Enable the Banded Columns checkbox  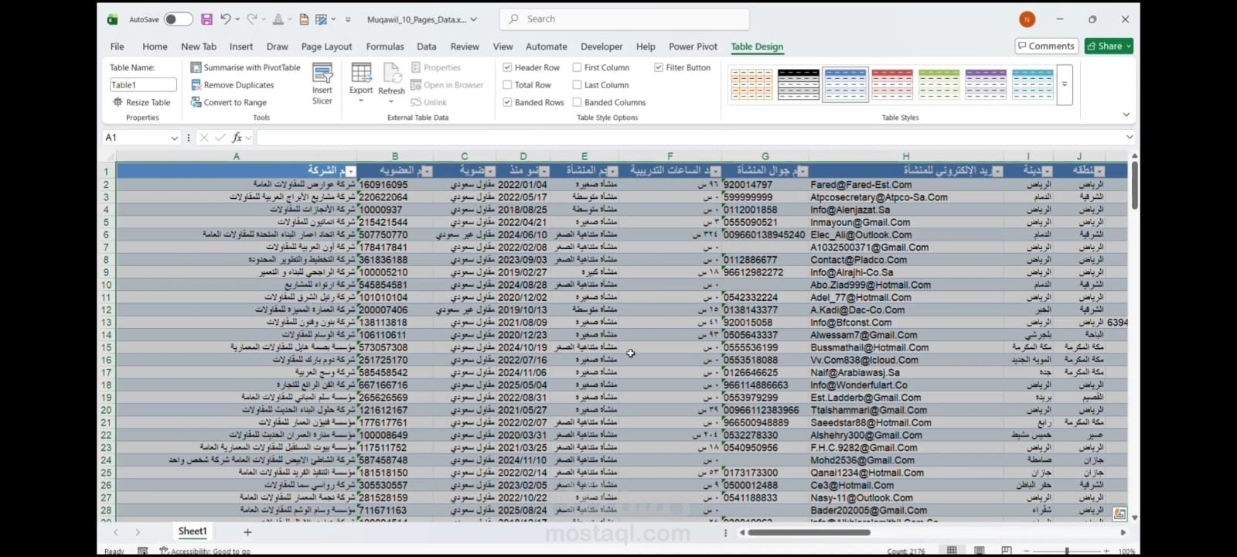(577, 102)
